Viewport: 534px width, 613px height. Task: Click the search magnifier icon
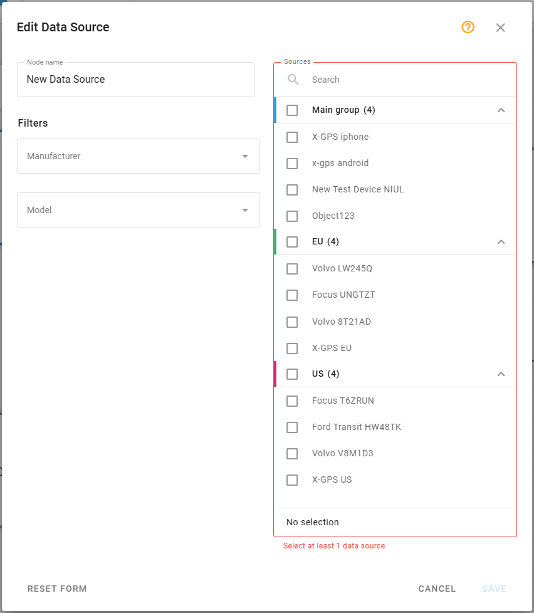click(293, 80)
